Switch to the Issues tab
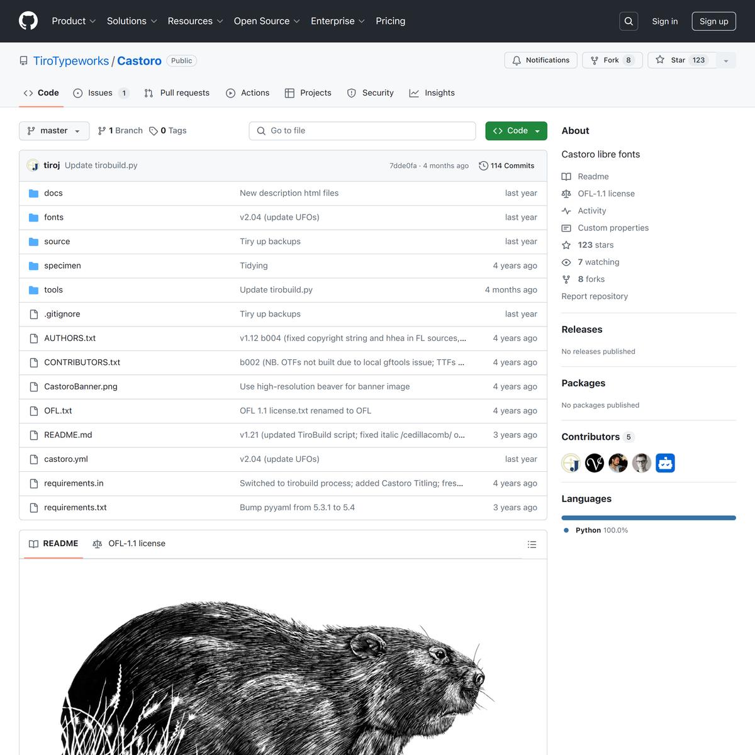 coord(101,93)
